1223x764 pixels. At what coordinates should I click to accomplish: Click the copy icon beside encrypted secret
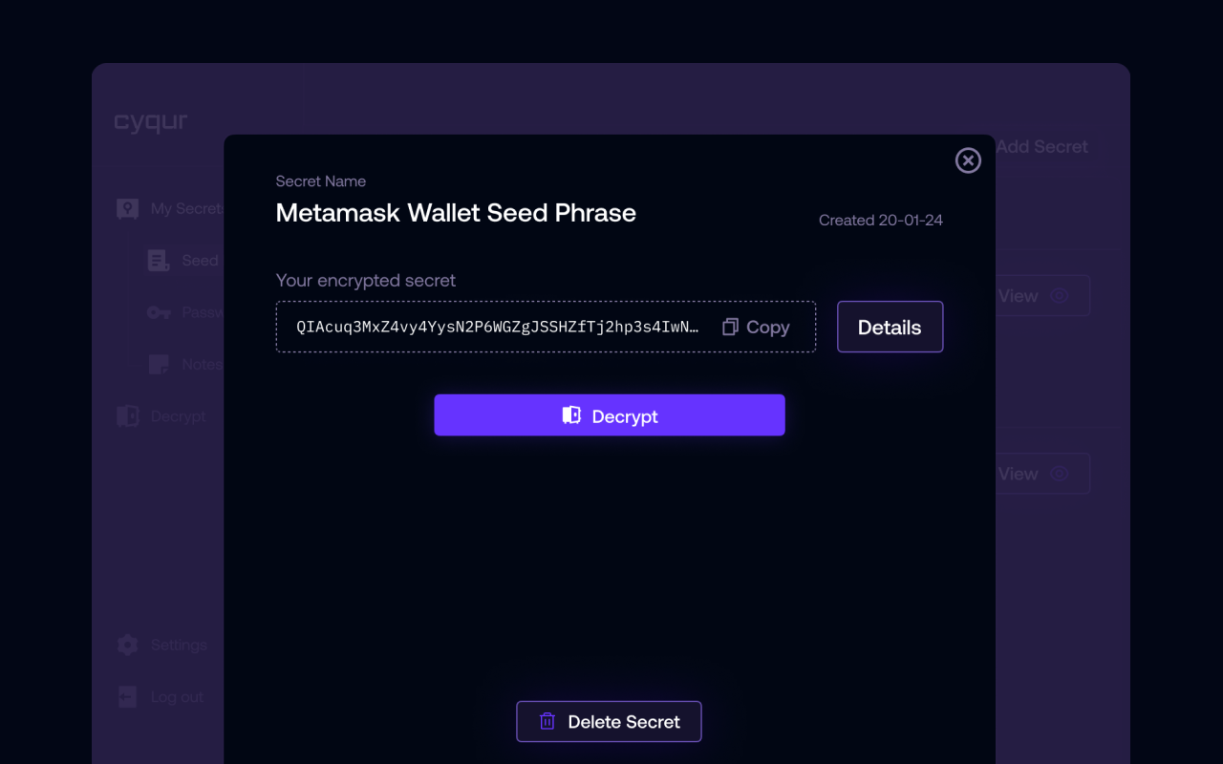click(730, 327)
